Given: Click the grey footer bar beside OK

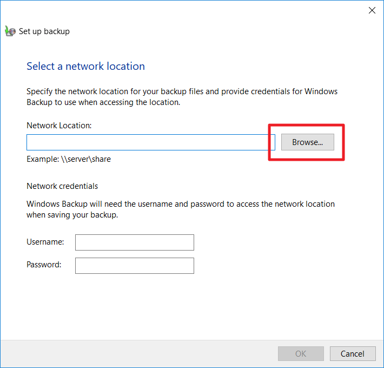Looking at the screenshot, I should pyautogui.click(x=135, y=354).
